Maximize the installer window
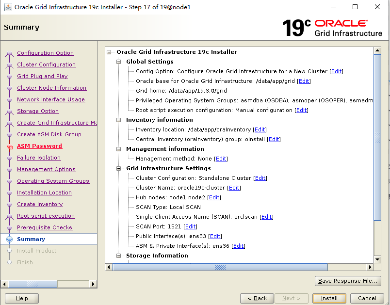The width and height of the screenshot is (390, 305). click(355, 7)
